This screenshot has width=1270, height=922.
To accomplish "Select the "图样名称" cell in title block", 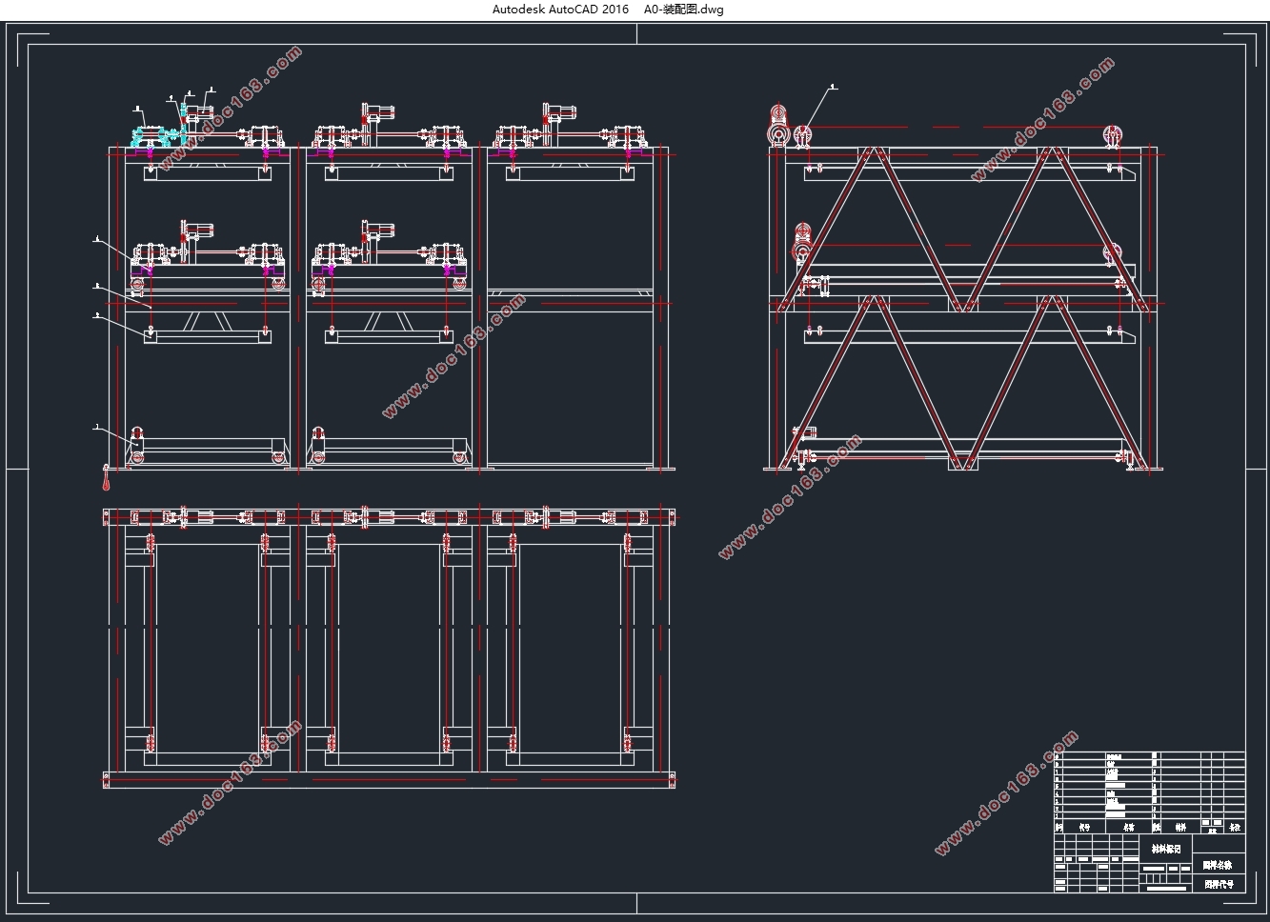I will (1219, 865).
